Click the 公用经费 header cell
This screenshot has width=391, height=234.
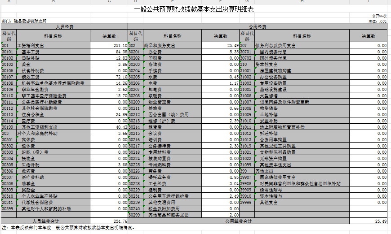[258, 26]
